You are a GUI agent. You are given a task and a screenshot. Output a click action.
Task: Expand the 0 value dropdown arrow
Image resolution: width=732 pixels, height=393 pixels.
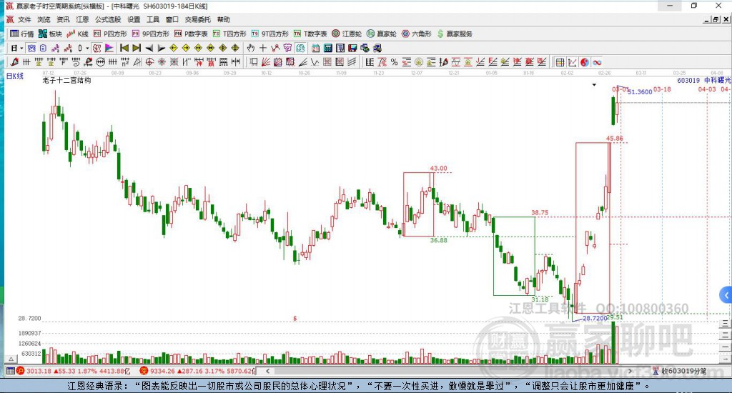tap(87, 49)
